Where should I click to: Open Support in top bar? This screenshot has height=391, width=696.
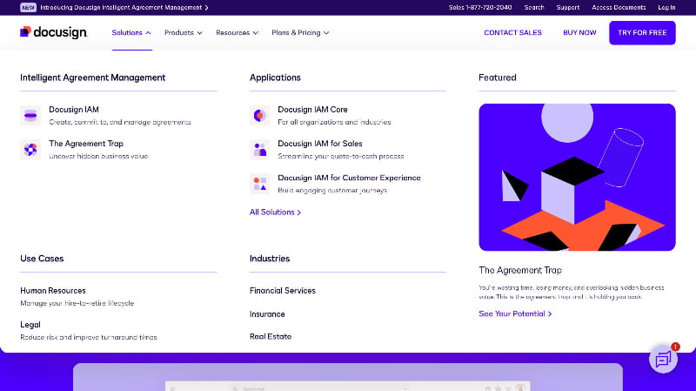click(568, 8)
